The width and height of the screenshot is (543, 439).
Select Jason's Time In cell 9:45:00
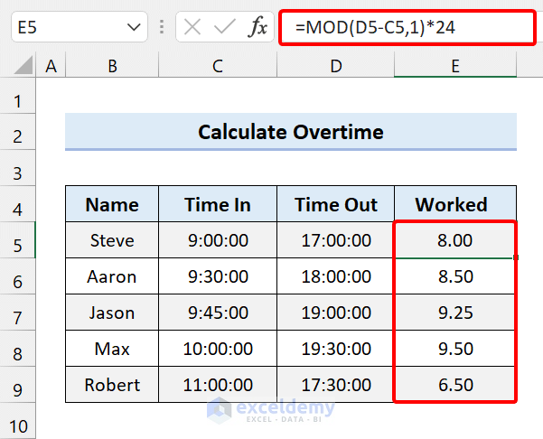coord(218,313)
